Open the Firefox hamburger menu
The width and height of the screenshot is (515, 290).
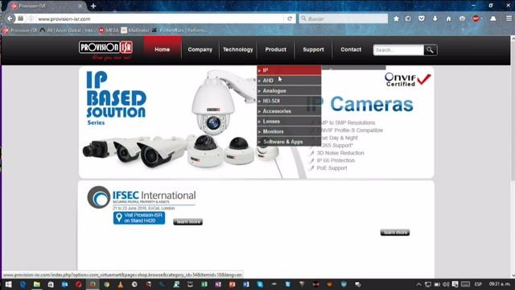(x=509, y=19)
